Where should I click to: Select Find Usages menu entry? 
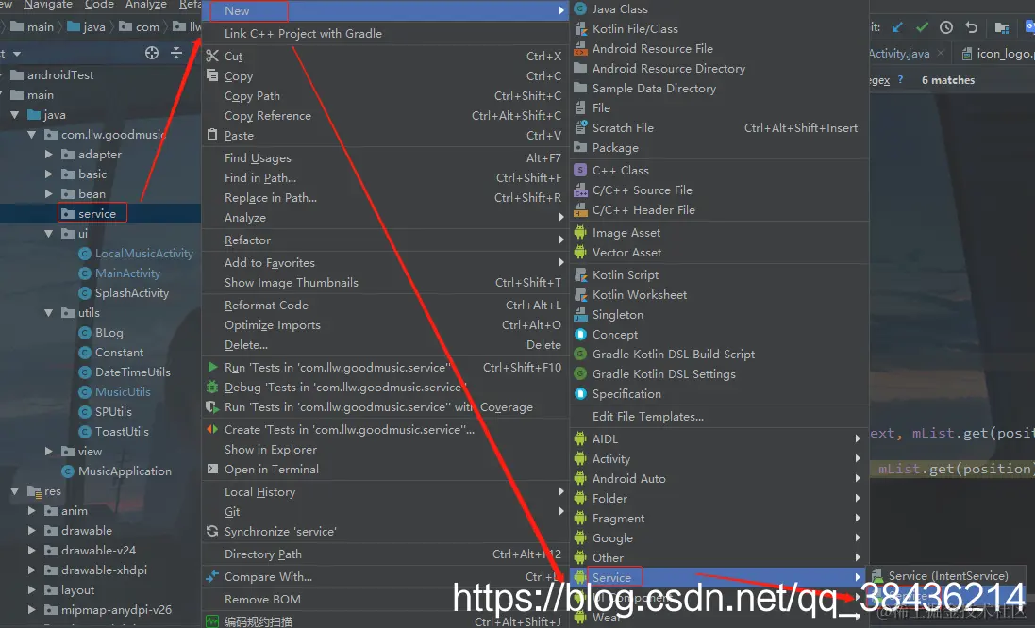pyautogui.click(x=386, y=157)
